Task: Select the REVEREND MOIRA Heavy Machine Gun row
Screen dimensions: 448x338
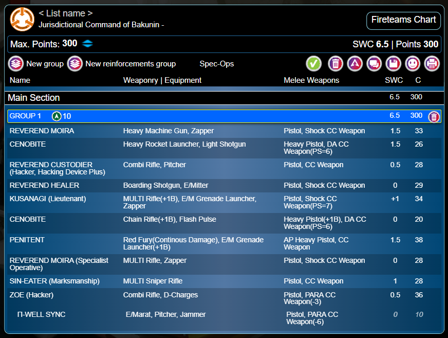Action: [225, 131]
